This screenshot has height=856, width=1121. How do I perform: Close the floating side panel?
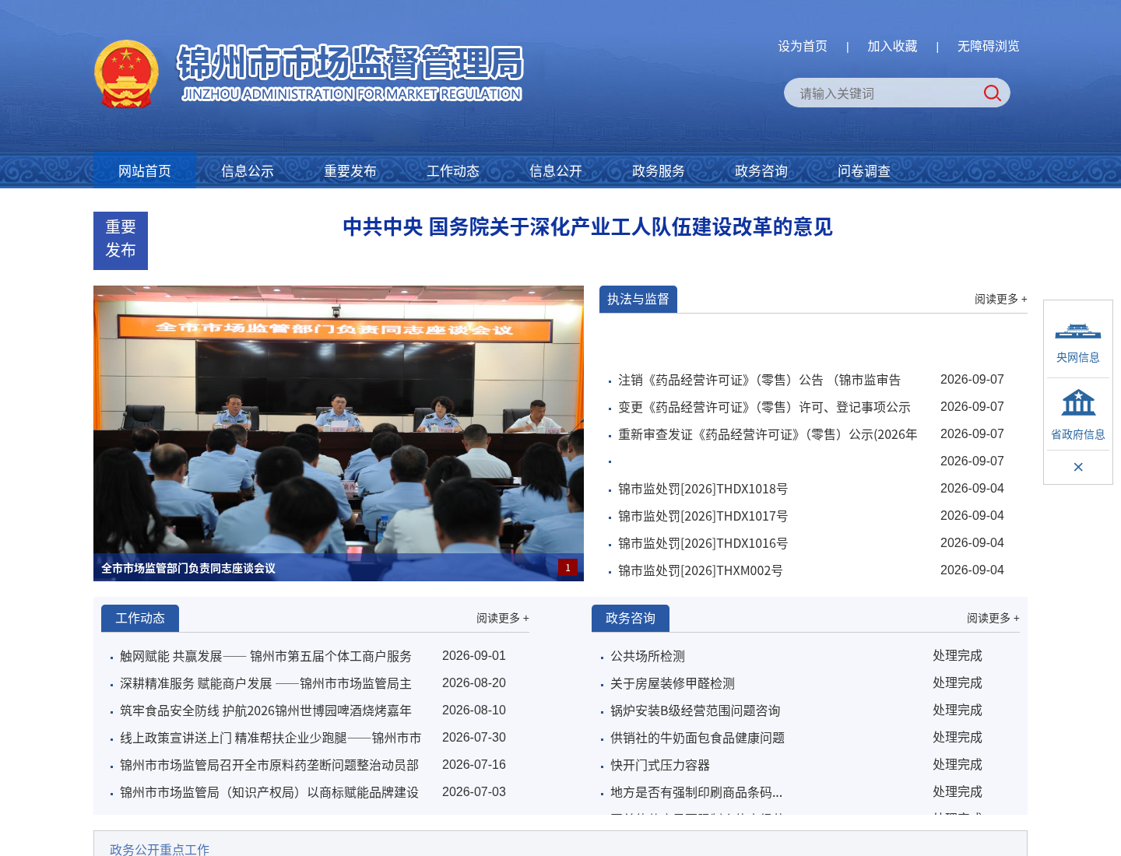pos(1078,467)
